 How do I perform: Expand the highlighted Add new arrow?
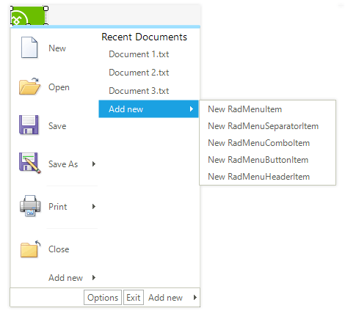pyautogui.click(x=192, y=109)
